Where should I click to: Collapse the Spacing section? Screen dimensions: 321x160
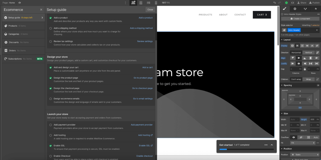(x=282, y=85)
